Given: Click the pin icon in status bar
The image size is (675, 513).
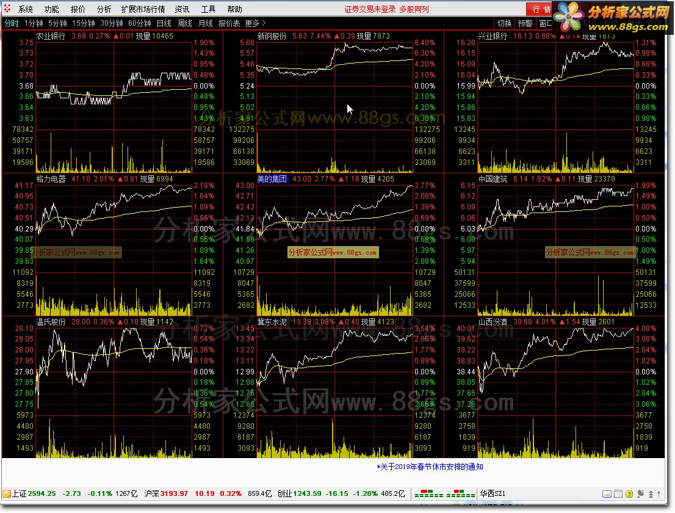Looking at the screenshot, I should click(641, 494).
